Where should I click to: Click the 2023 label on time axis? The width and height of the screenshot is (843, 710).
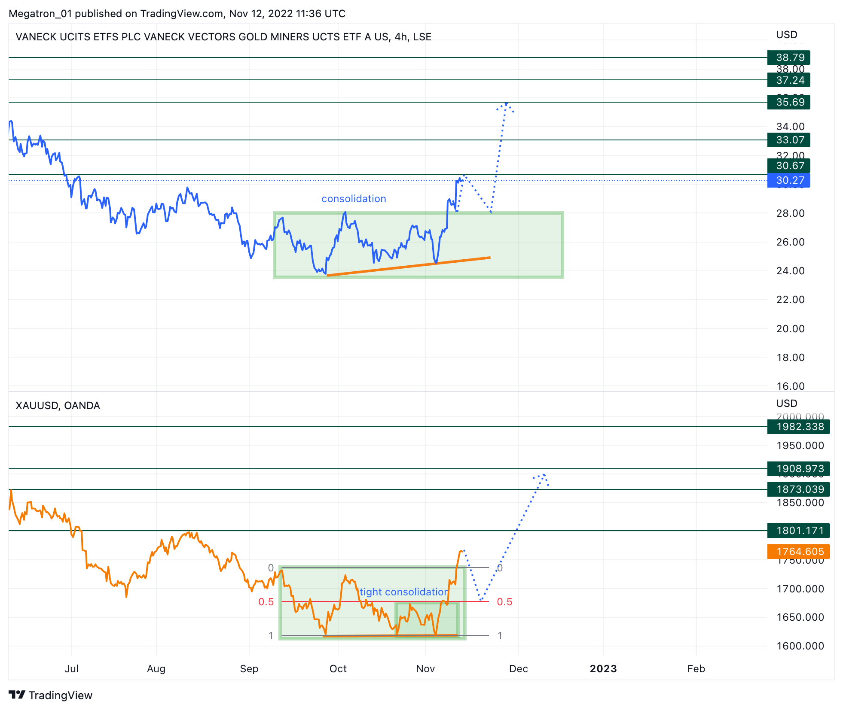(x=603, y=669)
